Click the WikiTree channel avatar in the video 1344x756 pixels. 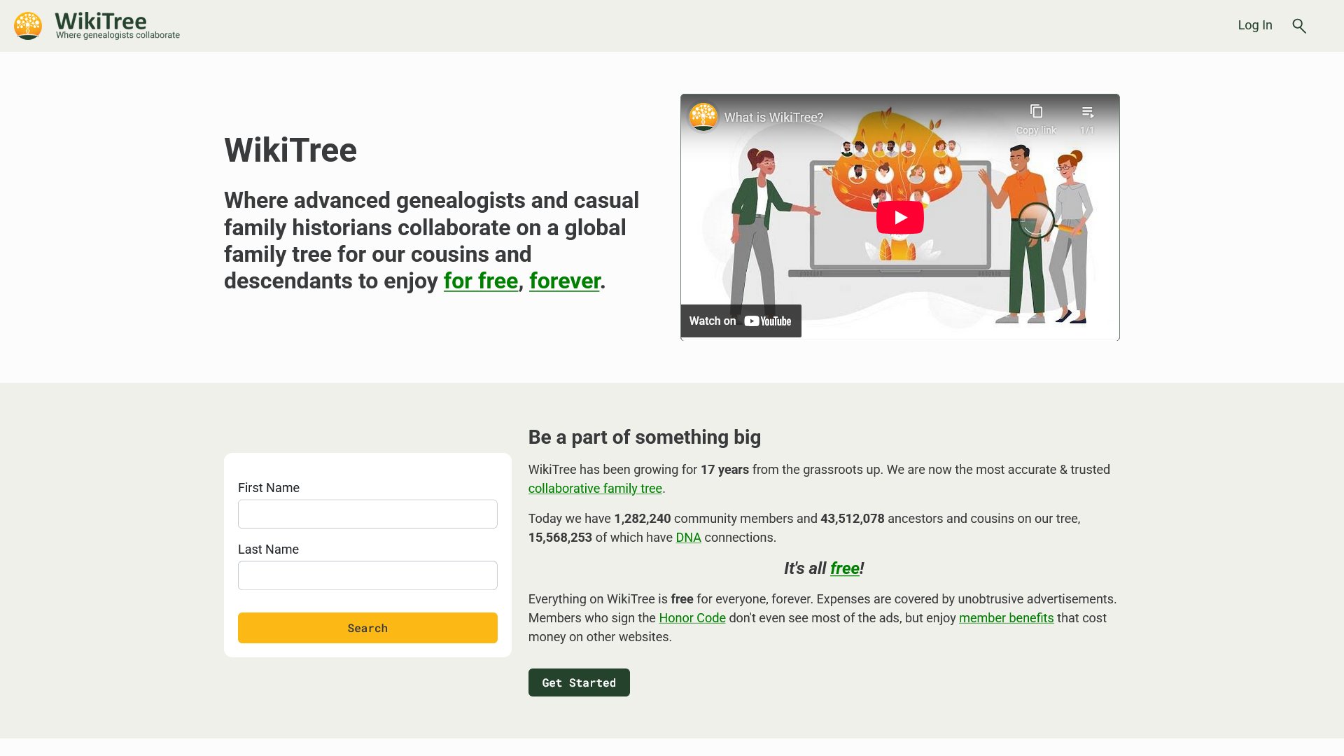703,117
